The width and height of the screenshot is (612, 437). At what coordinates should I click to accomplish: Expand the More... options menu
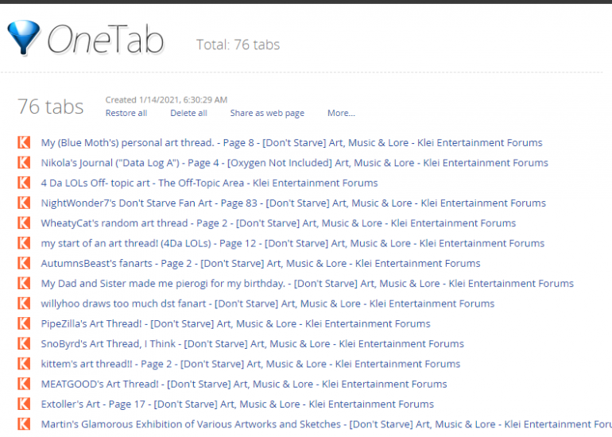point(341,113)
